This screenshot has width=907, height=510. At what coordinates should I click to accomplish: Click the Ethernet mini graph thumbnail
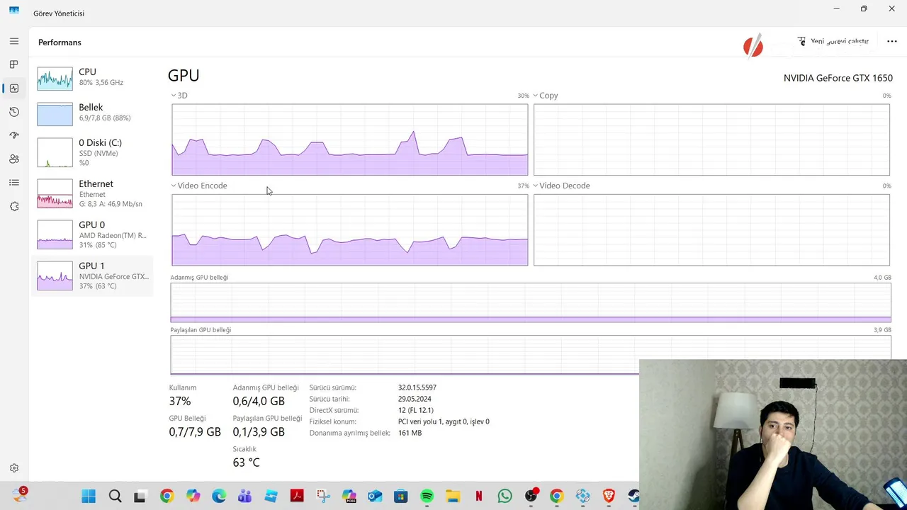[x=55, y=193]
